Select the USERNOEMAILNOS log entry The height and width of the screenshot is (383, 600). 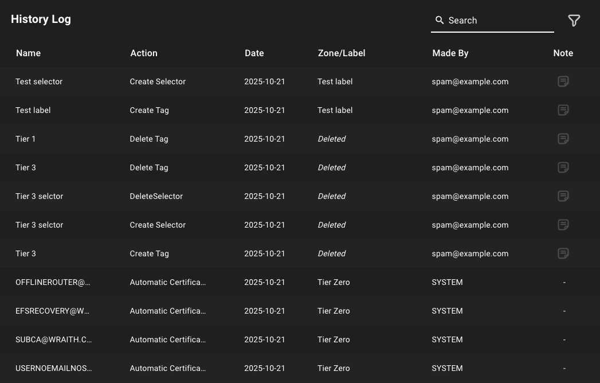click(x=300, y=369)
